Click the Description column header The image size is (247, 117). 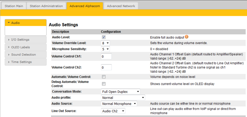tap(61, 32)
